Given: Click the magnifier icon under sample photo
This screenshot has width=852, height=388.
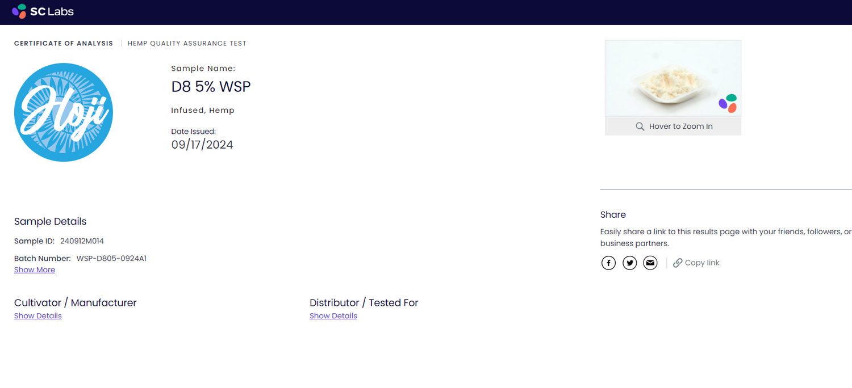Looking at the screenshot, I should click(x=640, y=126).
